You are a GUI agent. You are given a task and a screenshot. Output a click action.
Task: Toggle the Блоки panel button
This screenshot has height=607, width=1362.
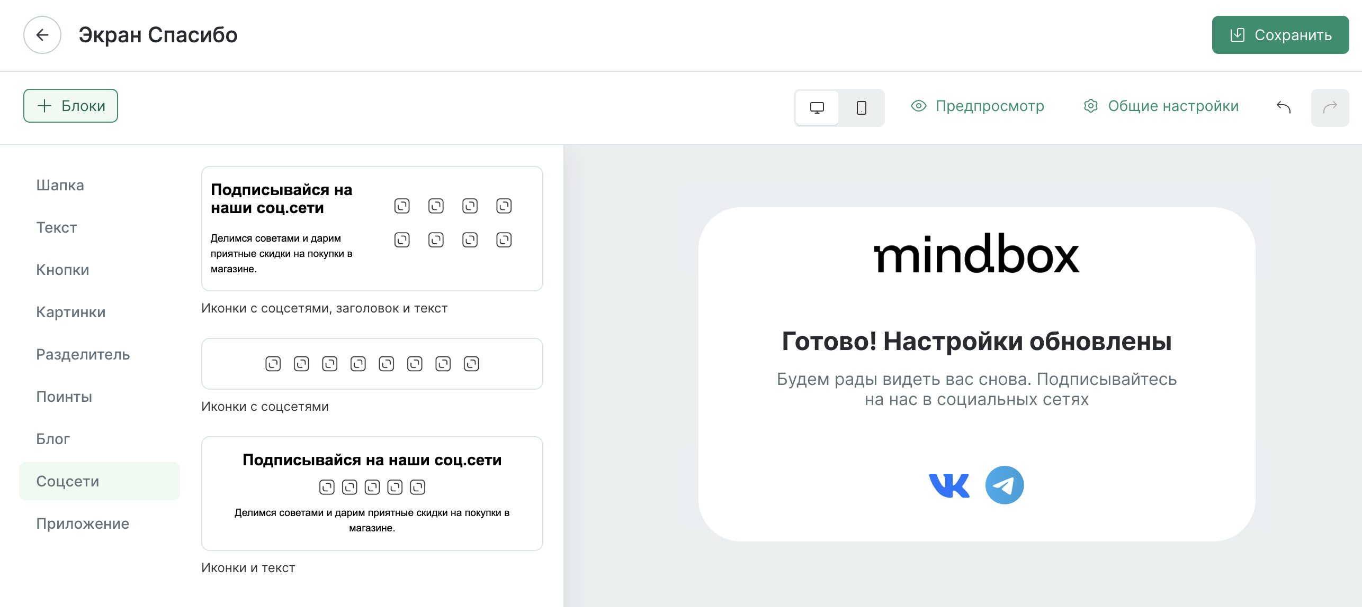click(70, 106)
